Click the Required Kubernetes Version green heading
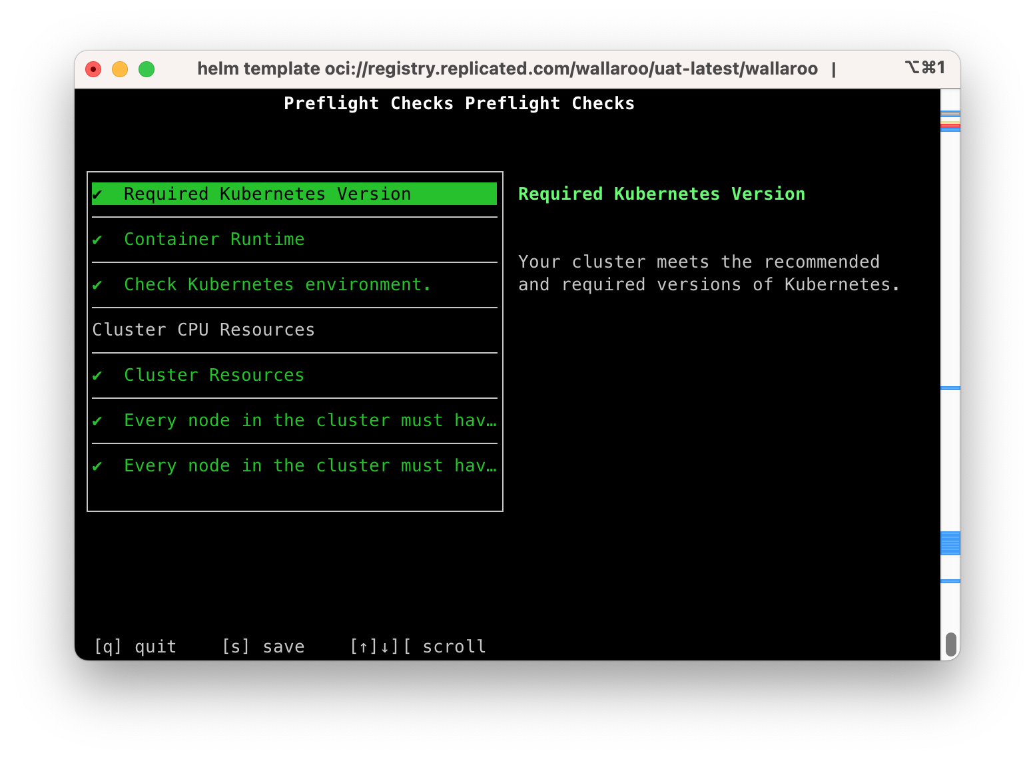Screen dimensions: 1035x759 661,194
